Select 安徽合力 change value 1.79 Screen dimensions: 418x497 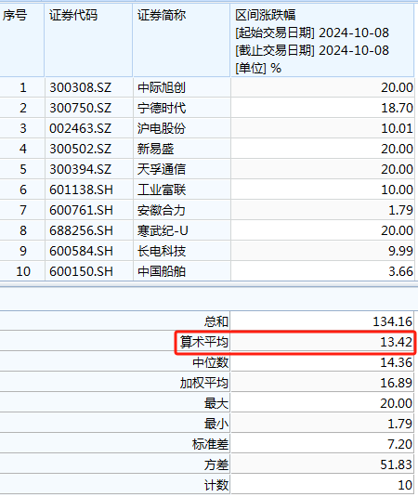pos(400,210)
